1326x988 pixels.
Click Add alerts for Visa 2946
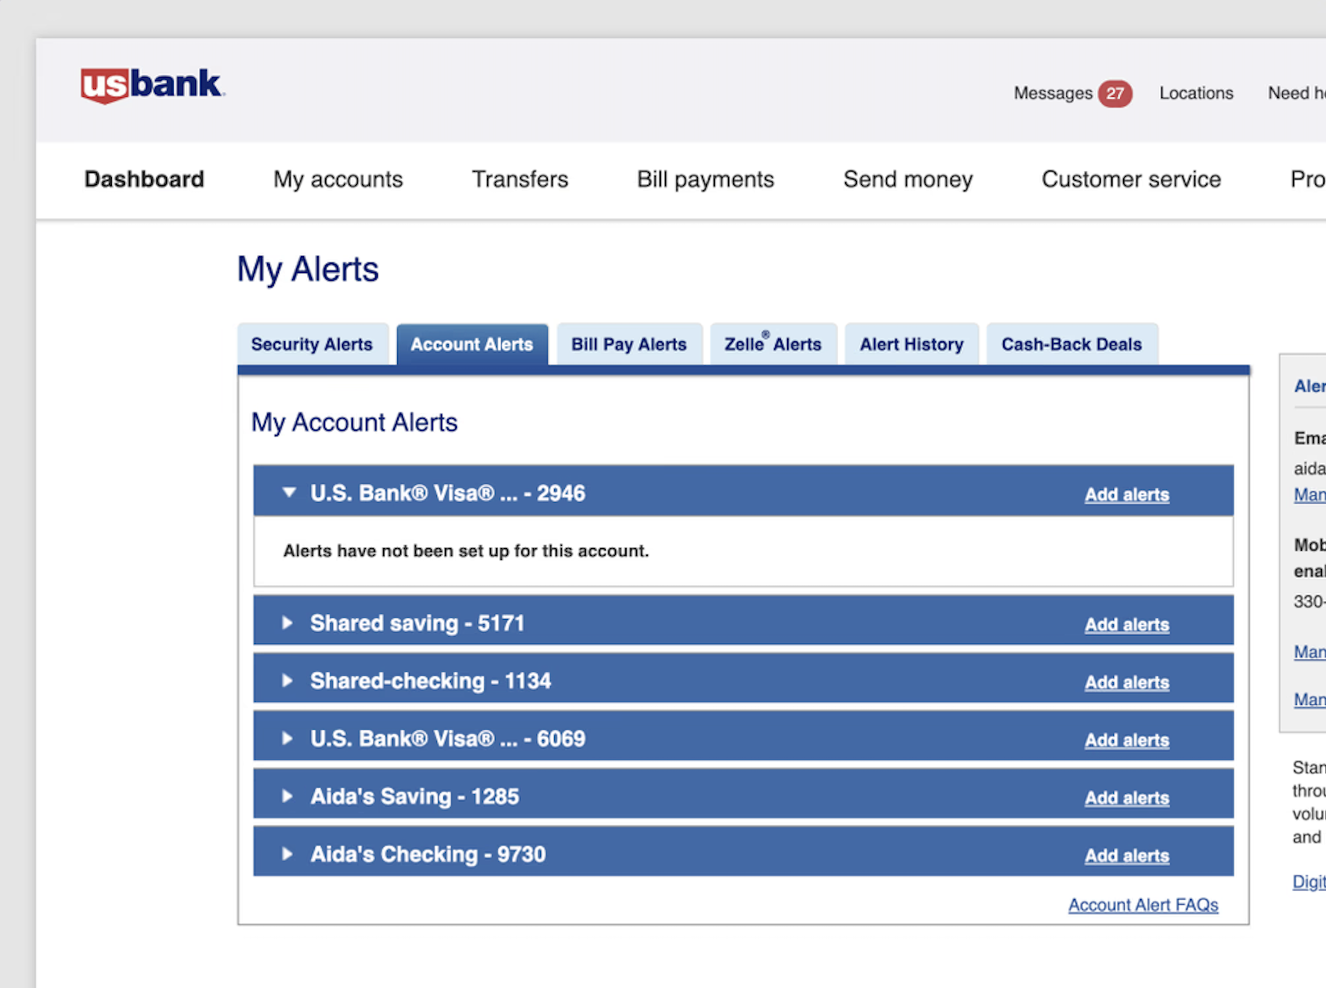pyautogui.click(x=1126, y=495)
